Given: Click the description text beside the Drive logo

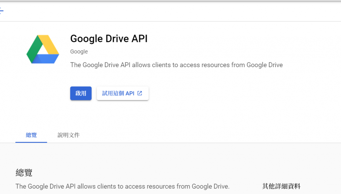Looking at the screenshot, I should click(x=176, y=65).
